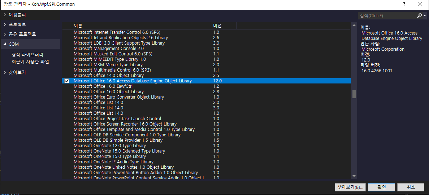This screenshot has height=195, width=429.
Task: Select Microsoft Office Screen Recorder 16.0 Object Library
Action: pos(207,124)
